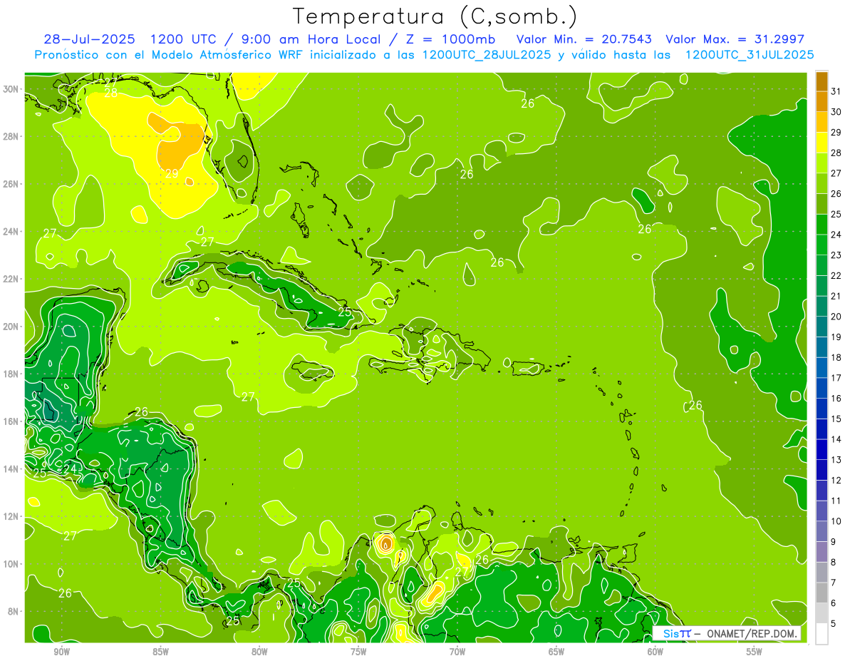This screenshot has width=855, height=661.
Task: Click the 85W longitude axis label
Action: point(160,652)
